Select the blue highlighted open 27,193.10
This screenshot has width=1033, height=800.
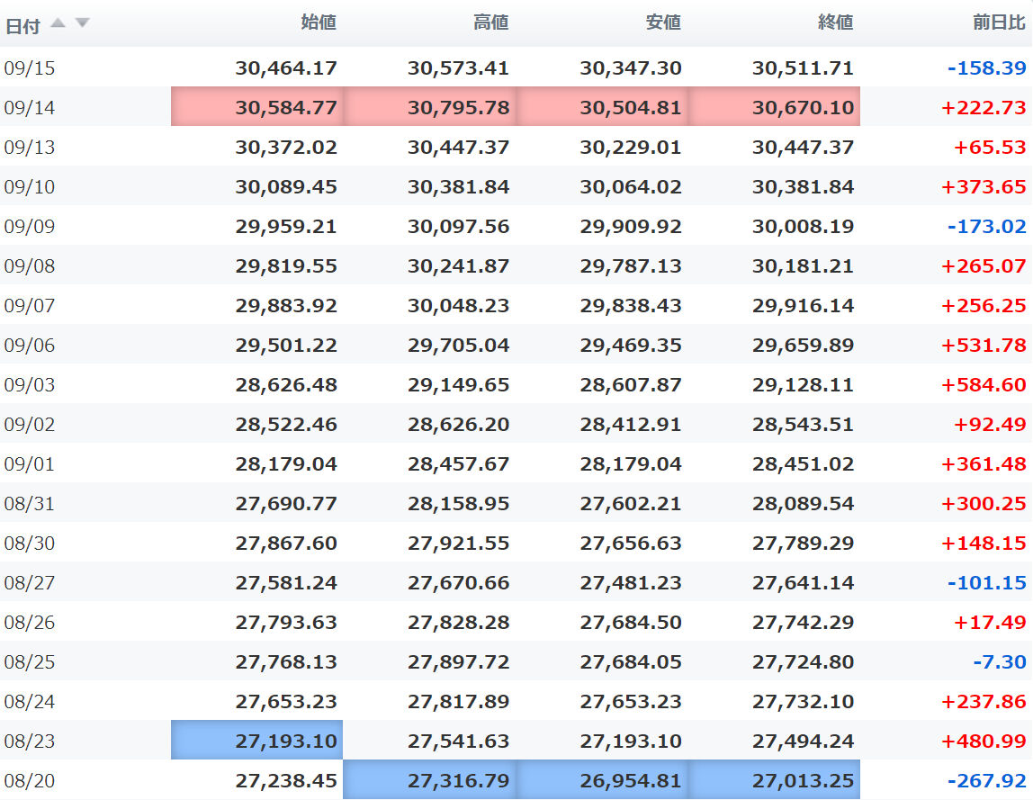pos(257,740)
